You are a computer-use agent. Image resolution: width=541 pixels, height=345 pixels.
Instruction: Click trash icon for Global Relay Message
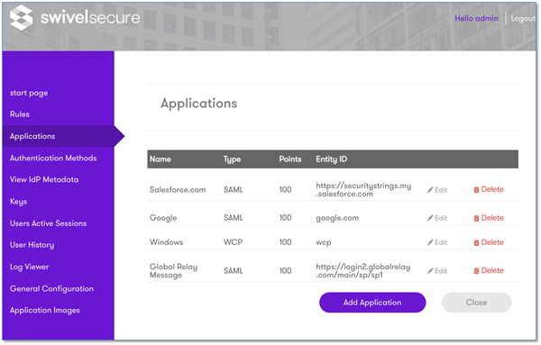point(476,271)
